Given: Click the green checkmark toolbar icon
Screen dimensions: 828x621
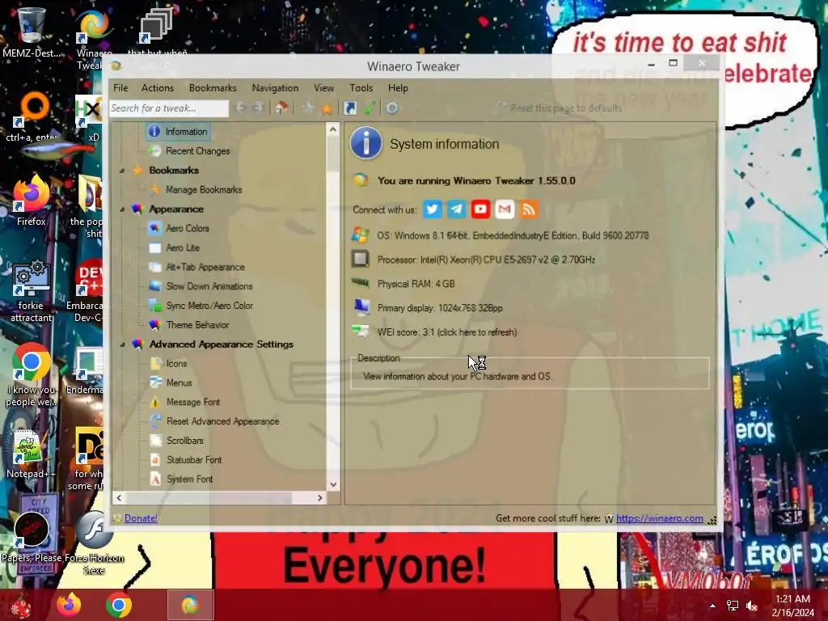Looking at the screenshot, I should click(369, 108).
